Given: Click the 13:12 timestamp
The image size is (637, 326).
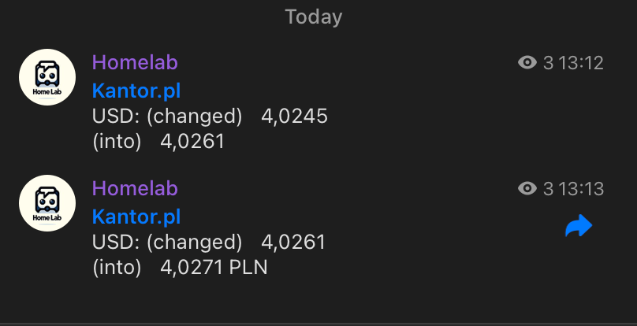Looking at the screenshot, I should point(580,63).
